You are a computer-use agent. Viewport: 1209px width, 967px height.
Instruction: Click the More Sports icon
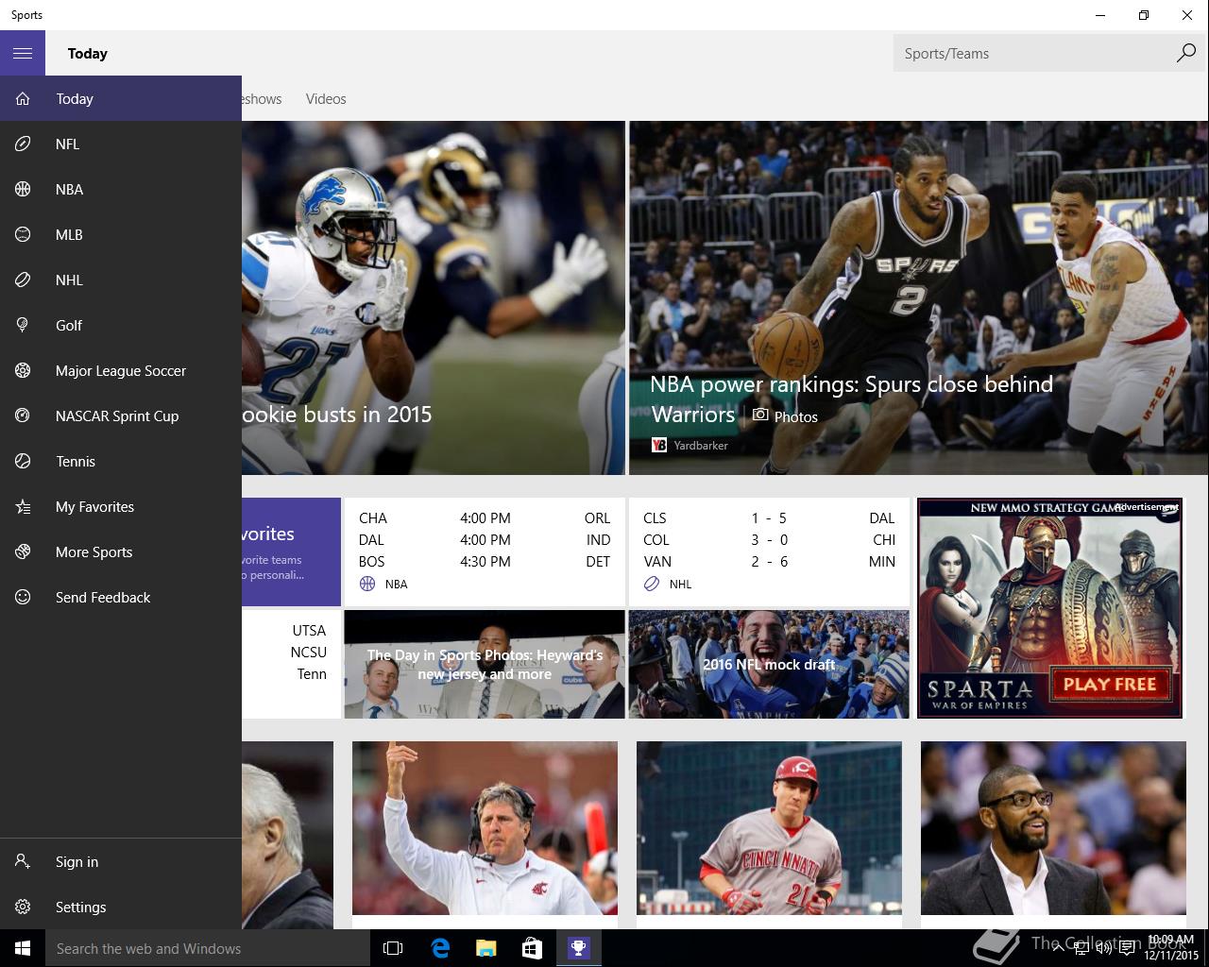click(x=23, y=551)
